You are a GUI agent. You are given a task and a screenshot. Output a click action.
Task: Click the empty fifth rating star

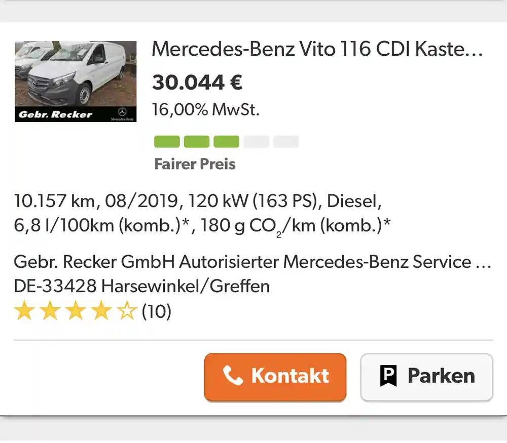[x=127, y=311]
